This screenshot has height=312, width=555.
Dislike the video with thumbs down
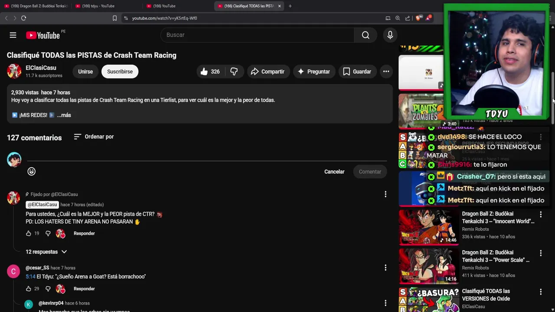point(234,71)
